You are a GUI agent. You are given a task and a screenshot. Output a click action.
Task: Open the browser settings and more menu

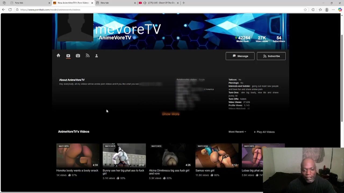click(x=333, y=10)
